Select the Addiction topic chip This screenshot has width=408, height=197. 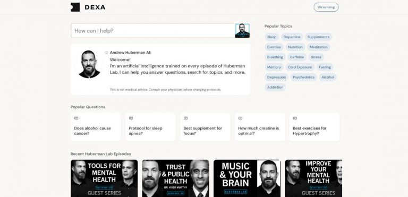[x=275, y=87]
